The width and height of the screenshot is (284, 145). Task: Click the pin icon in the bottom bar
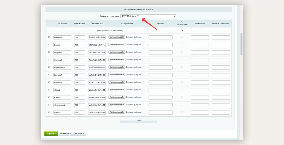point(233,134)
